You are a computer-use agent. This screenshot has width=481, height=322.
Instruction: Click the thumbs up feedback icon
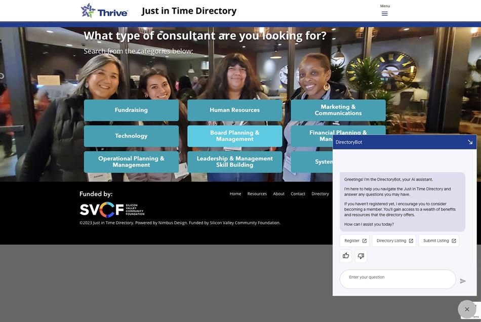coord(346,256)
